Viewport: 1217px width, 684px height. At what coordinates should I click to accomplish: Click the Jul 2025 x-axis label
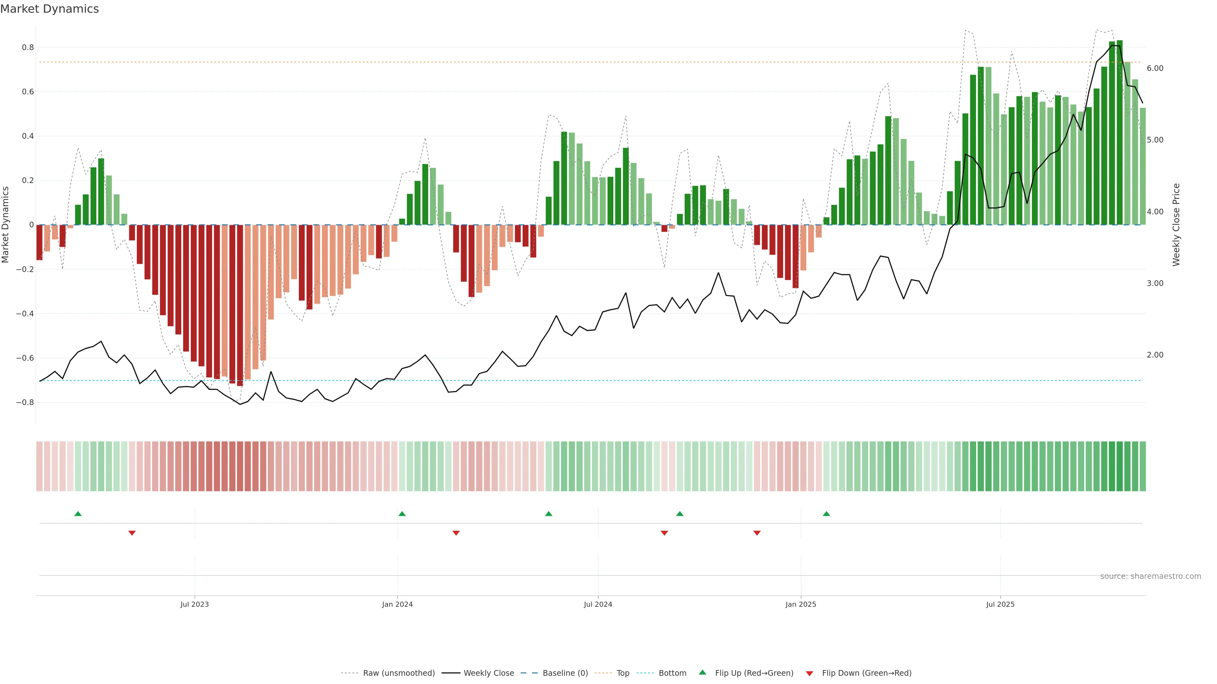pos(1000,604)
